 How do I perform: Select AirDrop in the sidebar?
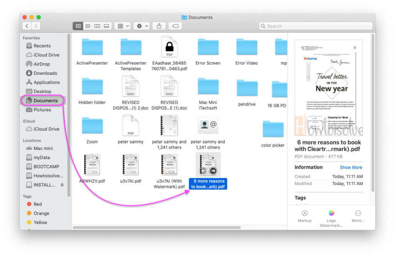click(42, 64)
